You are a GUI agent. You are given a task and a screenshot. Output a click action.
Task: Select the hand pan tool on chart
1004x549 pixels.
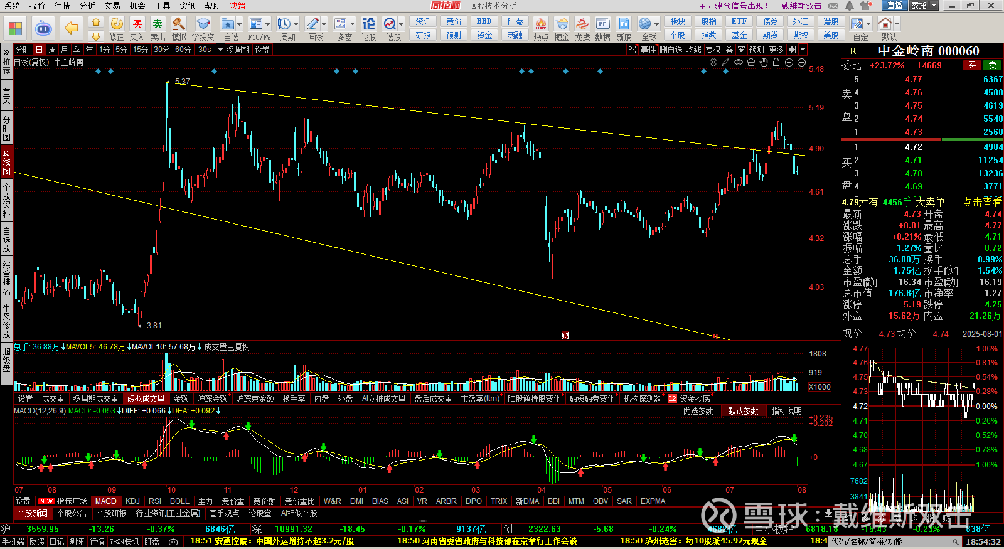(x=764, y=62)
